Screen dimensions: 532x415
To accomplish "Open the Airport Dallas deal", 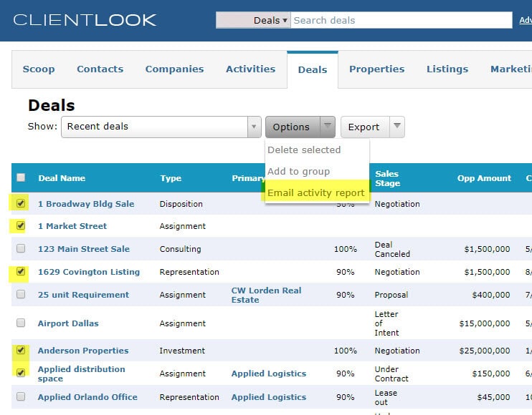I will tap(68, 323).
